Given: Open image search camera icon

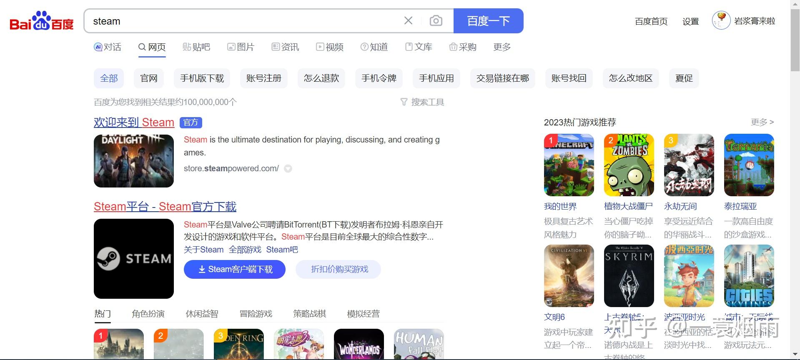Looking at the screenshot, I should [x=436, y=20].
